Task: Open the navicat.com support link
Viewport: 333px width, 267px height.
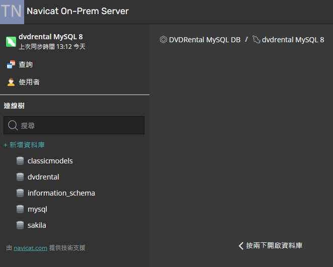Action: pyautogui.click(x=30, y=248)
